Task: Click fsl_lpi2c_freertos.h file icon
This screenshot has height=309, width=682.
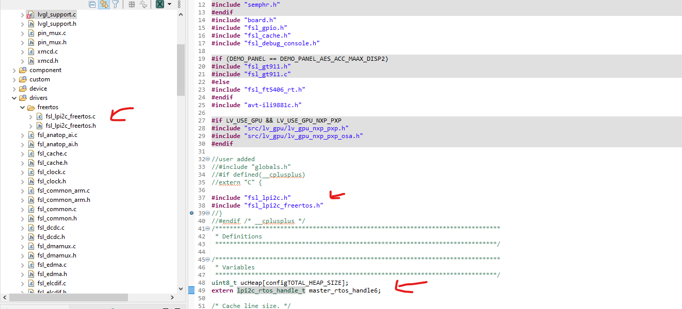Action: (x=39, y=126)
